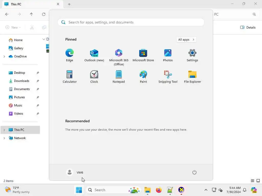The width and height of the screenshot is (262, 196).
Task: Open the weather widget 72°F
Action: (17, 190)
